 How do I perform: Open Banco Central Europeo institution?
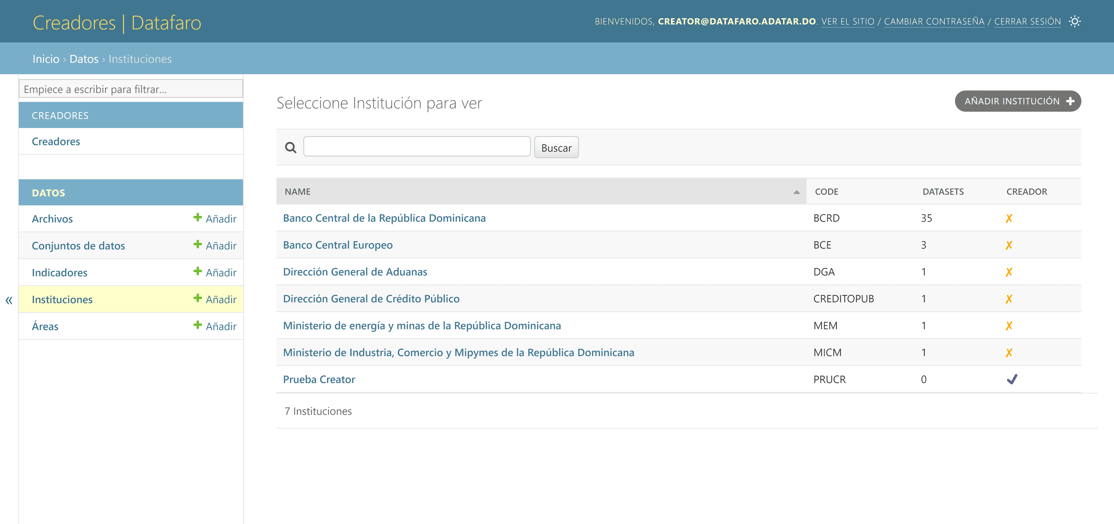pyautogui.click(x=338, y=245)
